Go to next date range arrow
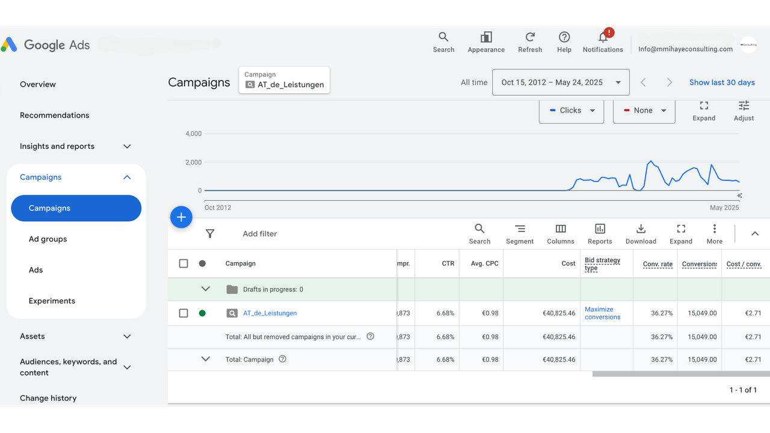Viewport: 770px width, 433px height. 670,82
